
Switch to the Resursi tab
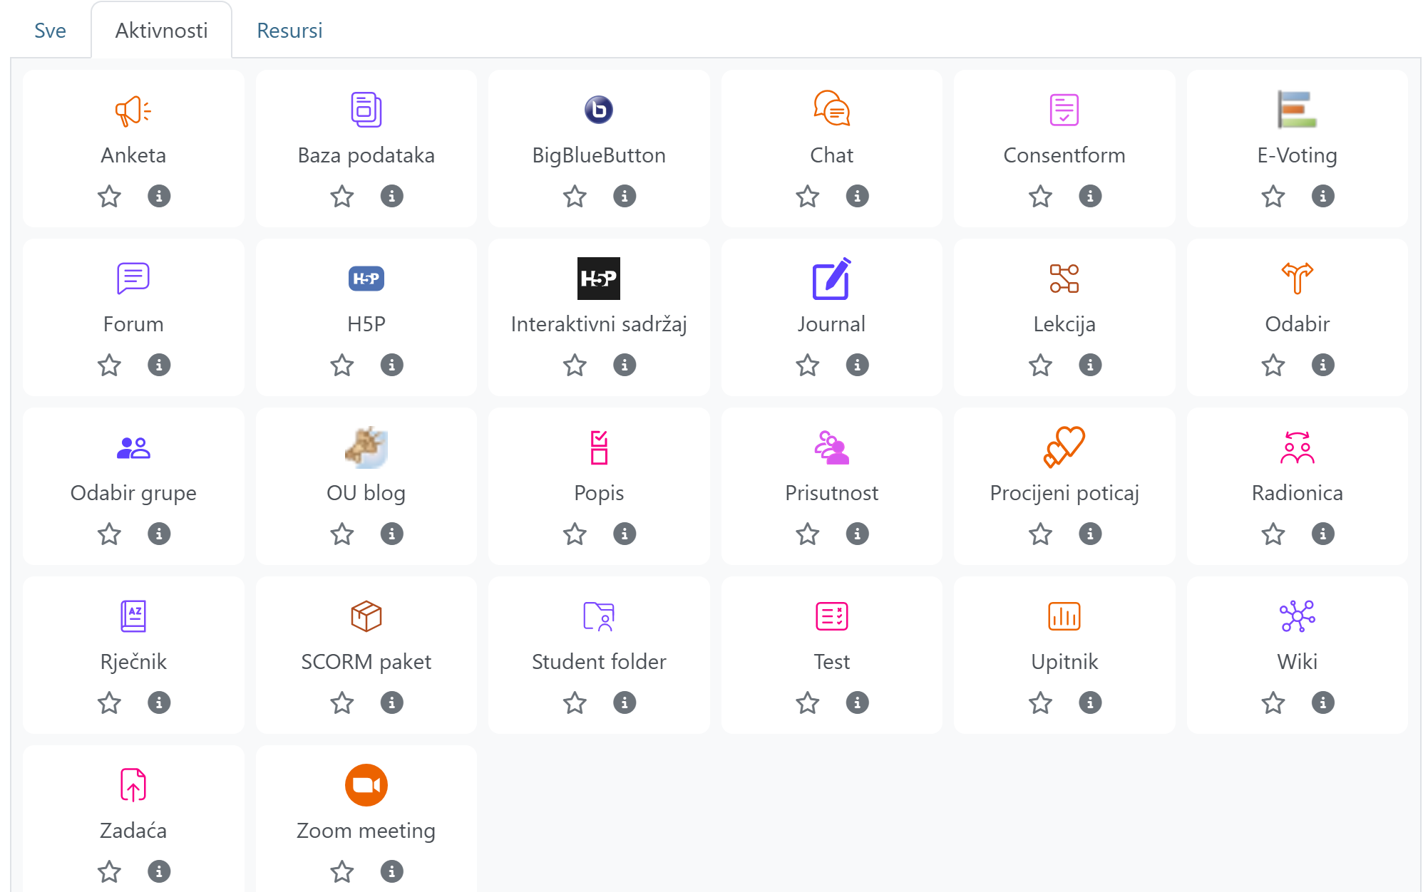(289, 31)
